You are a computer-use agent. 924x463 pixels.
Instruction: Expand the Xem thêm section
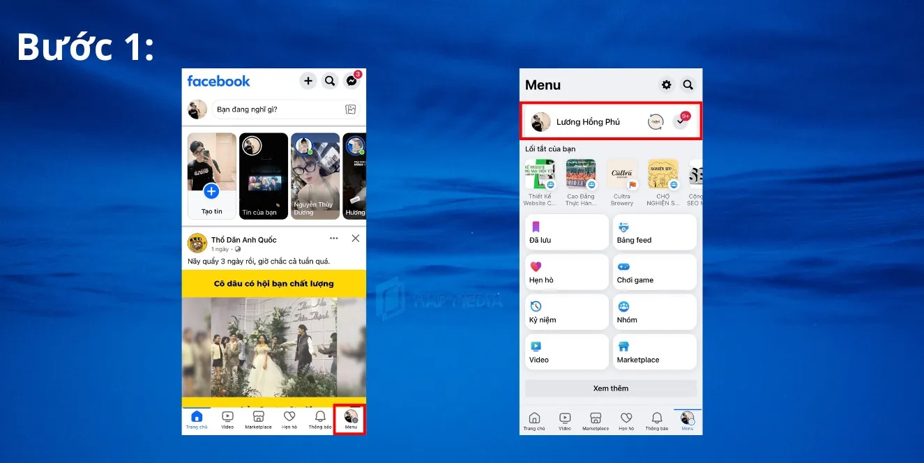click(x=610, y=388)
